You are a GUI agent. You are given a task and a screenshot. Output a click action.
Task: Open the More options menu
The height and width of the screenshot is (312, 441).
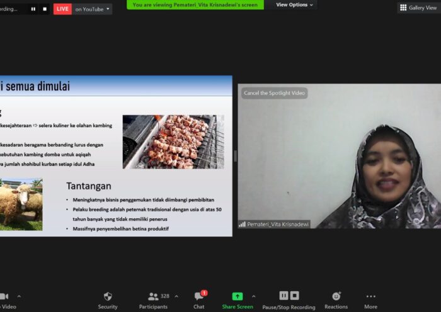(370, 299)
